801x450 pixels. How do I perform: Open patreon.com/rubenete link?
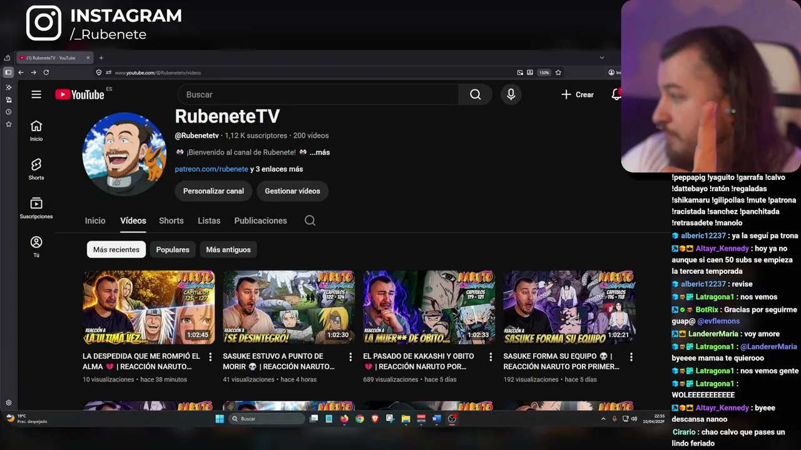pos(212,169)
